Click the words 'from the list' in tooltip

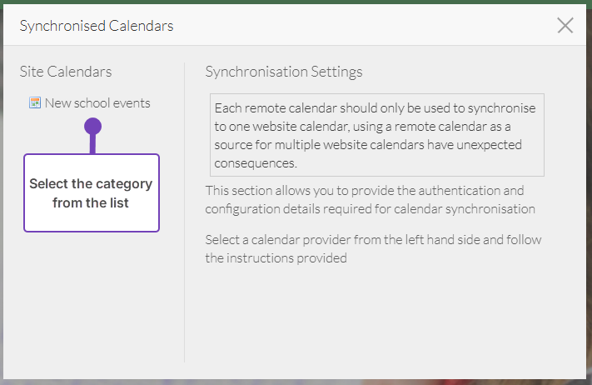click(x=91, y=202)
